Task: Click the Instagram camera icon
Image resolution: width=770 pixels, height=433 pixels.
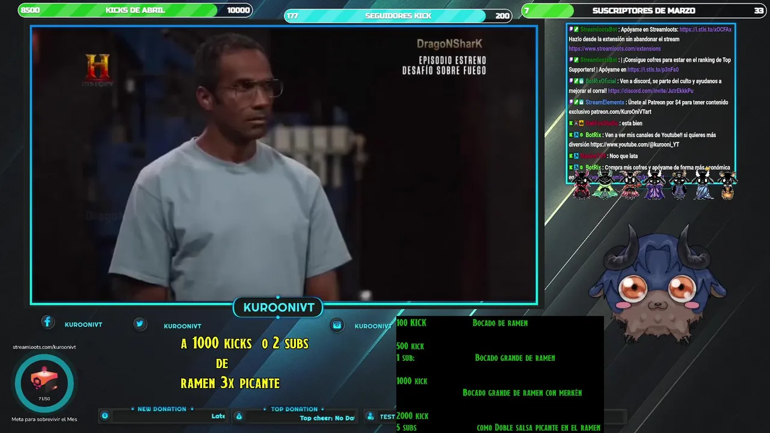Action: (x=337, y=325)
